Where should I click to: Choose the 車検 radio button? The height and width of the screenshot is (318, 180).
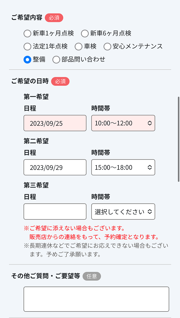[x=78, y=46]
